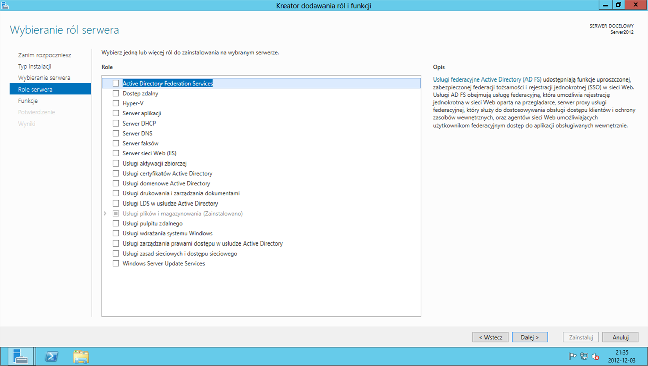Enable the Hyper-V role checkbox
This screenshot has width=648, height=366.
[116, 103]
